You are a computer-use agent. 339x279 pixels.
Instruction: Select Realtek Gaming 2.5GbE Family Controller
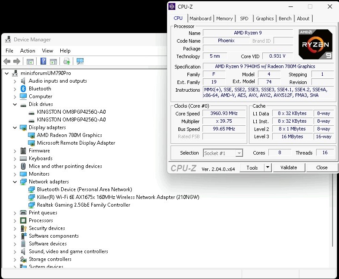tap(83, 205)
